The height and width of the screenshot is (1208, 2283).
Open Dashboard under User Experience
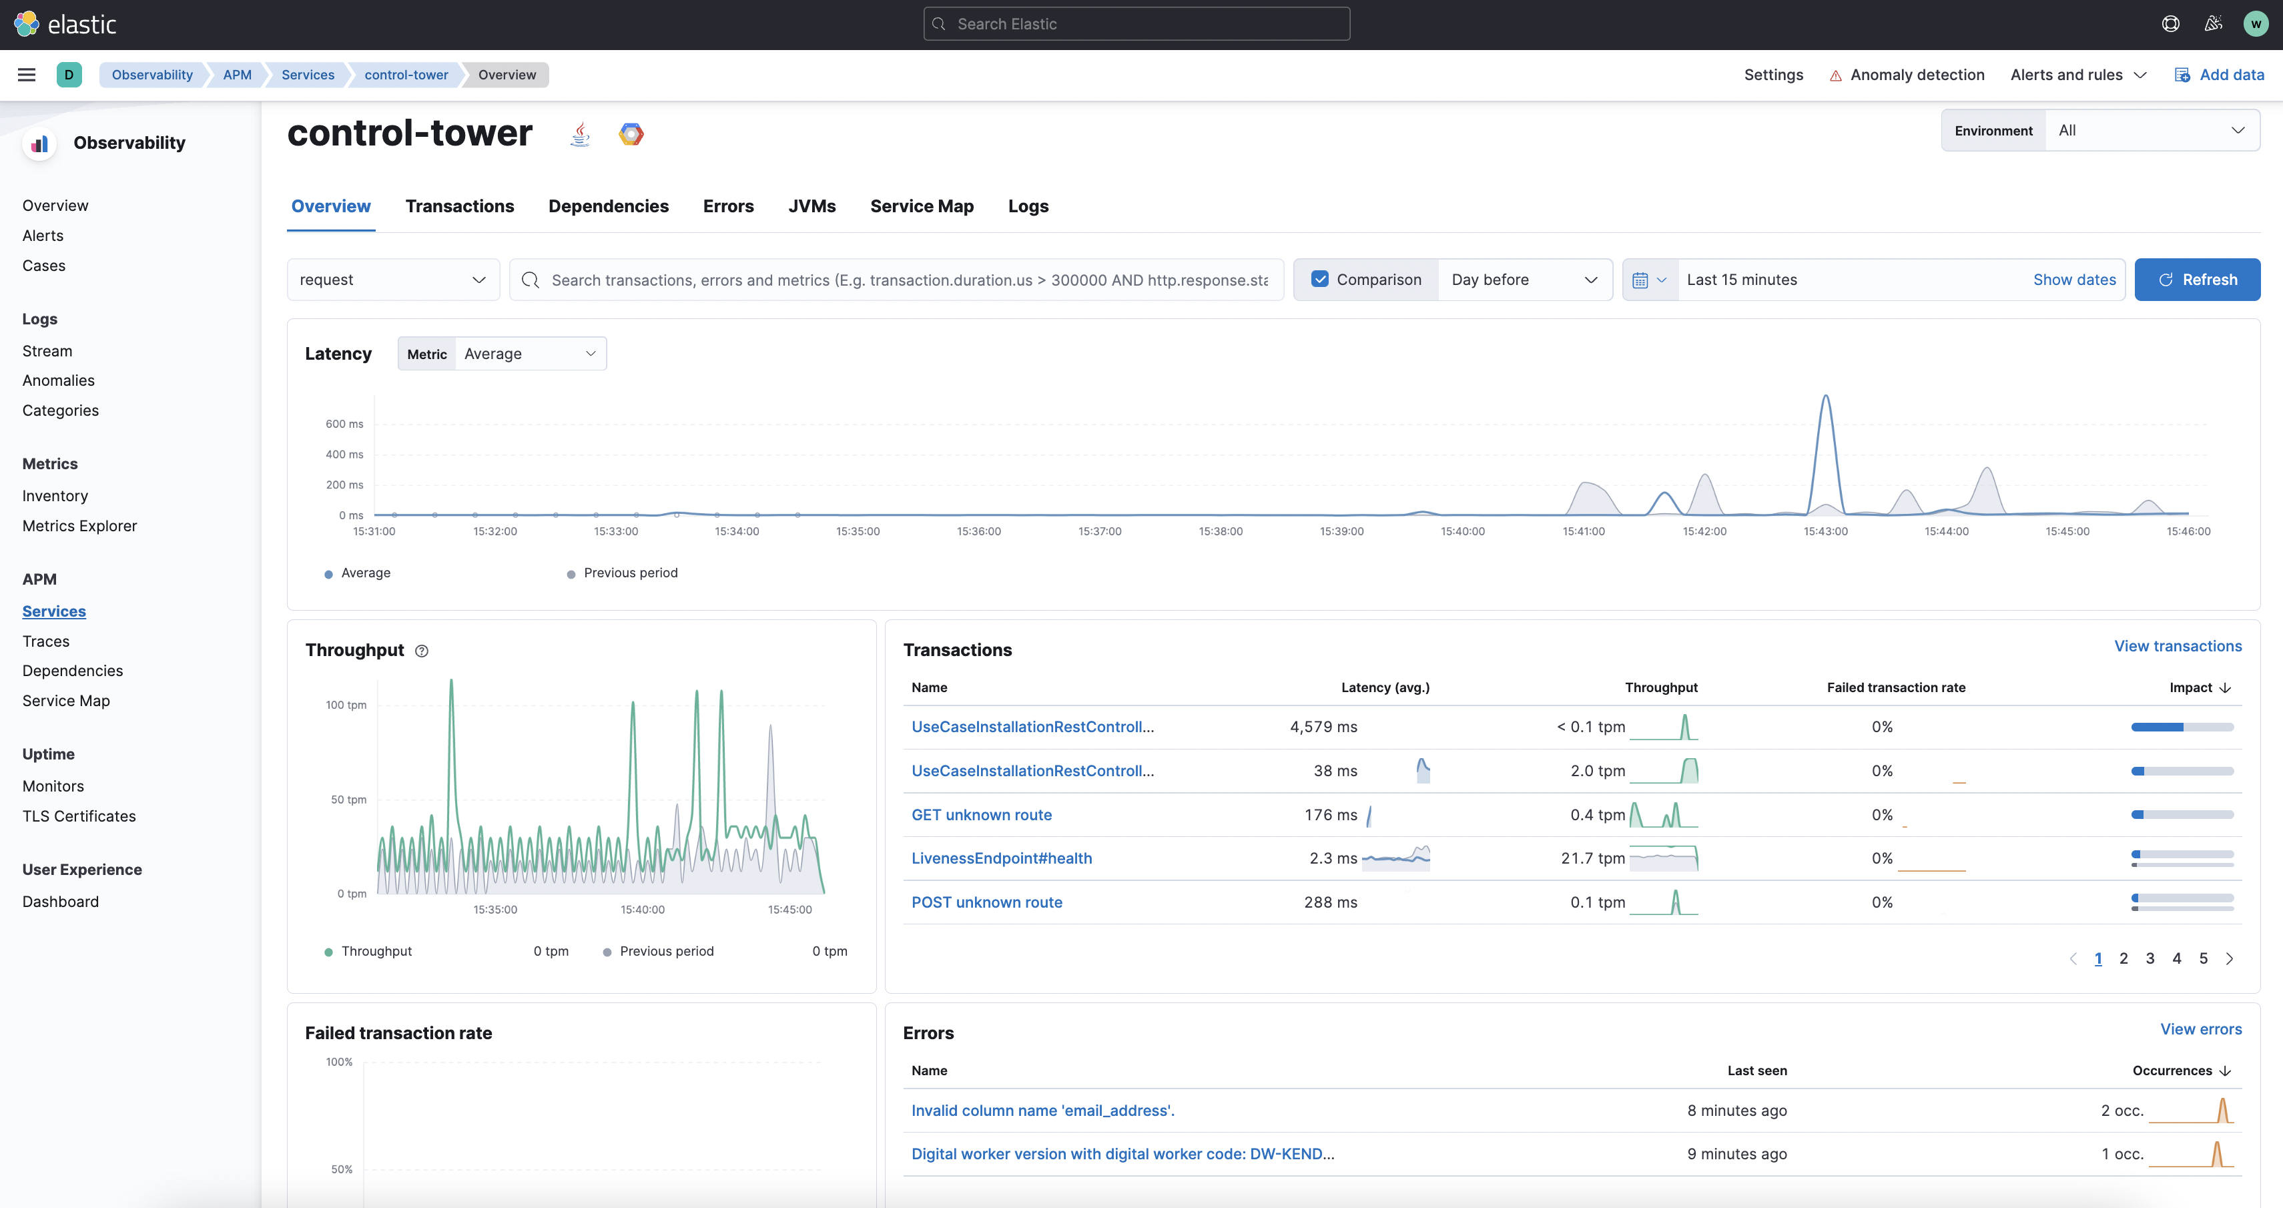point(60,902)
